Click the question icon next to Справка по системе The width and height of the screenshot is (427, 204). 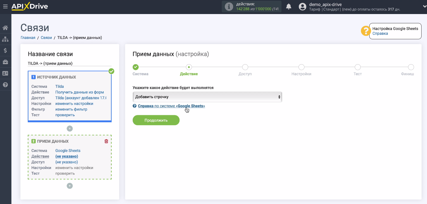coord(135,106)
